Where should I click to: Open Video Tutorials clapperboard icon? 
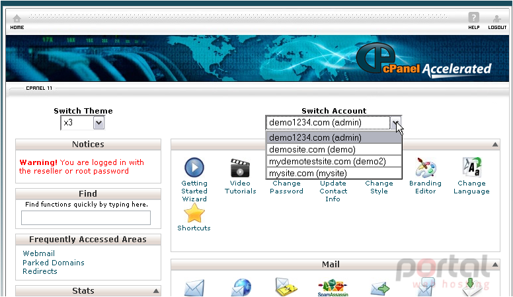[240, 168]
